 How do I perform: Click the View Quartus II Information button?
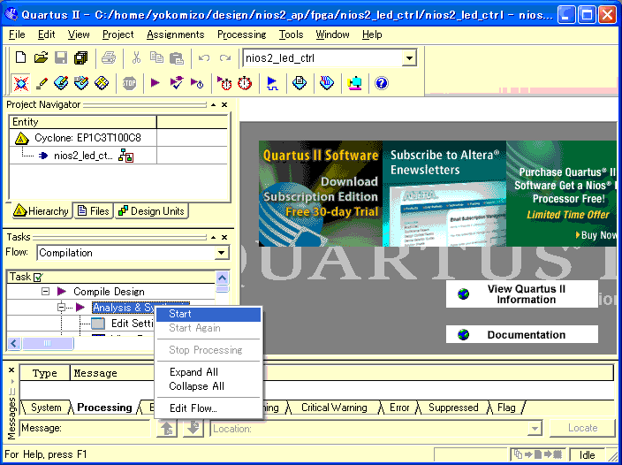tap(521, 294)
